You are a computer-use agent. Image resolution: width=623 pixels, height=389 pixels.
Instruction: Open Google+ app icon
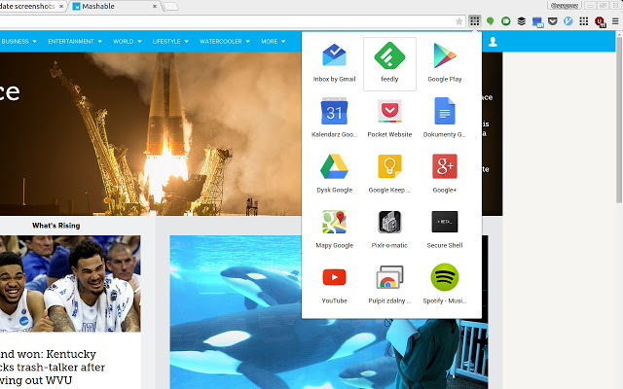pyautogui.click(x=445, y=175)
